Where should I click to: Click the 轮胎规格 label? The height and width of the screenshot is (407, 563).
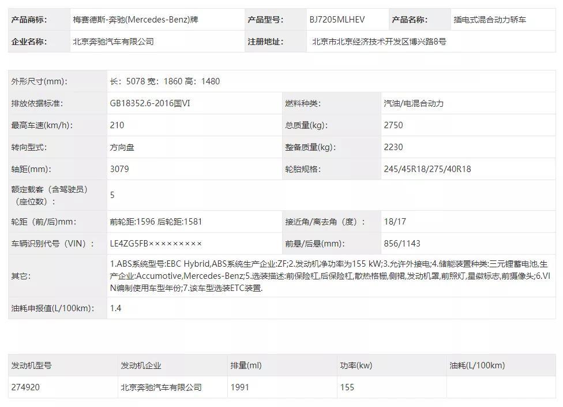pos(303,169)
